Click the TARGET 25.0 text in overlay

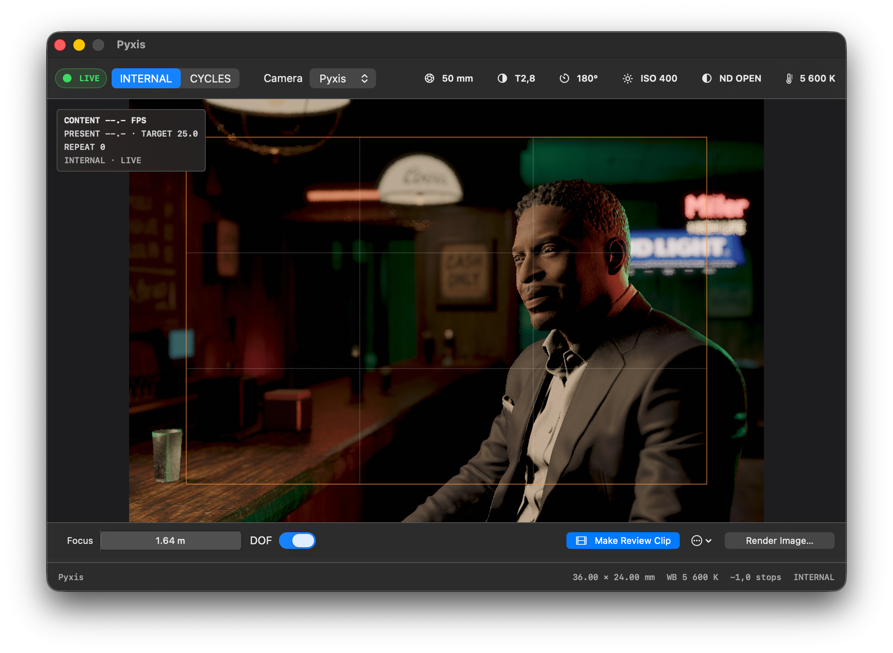(170, 134)
